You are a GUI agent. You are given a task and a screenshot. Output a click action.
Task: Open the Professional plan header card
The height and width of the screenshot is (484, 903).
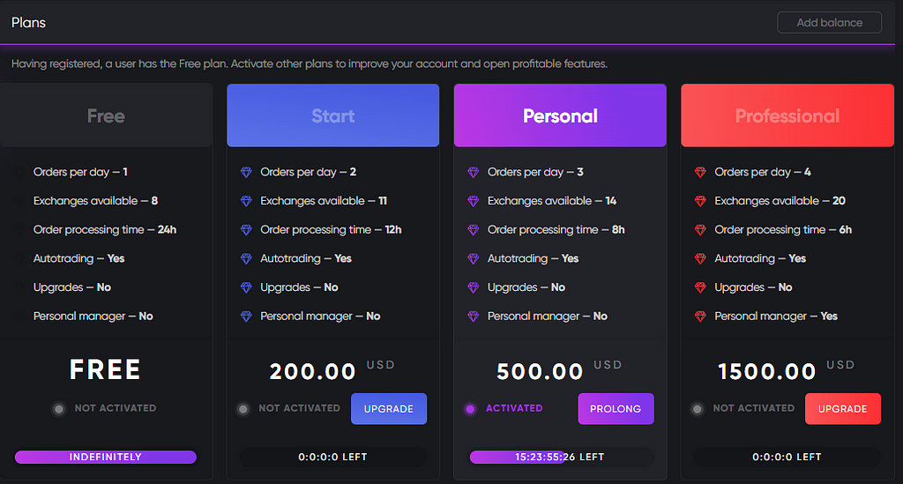pyautogui.click(x=787, y=115)
